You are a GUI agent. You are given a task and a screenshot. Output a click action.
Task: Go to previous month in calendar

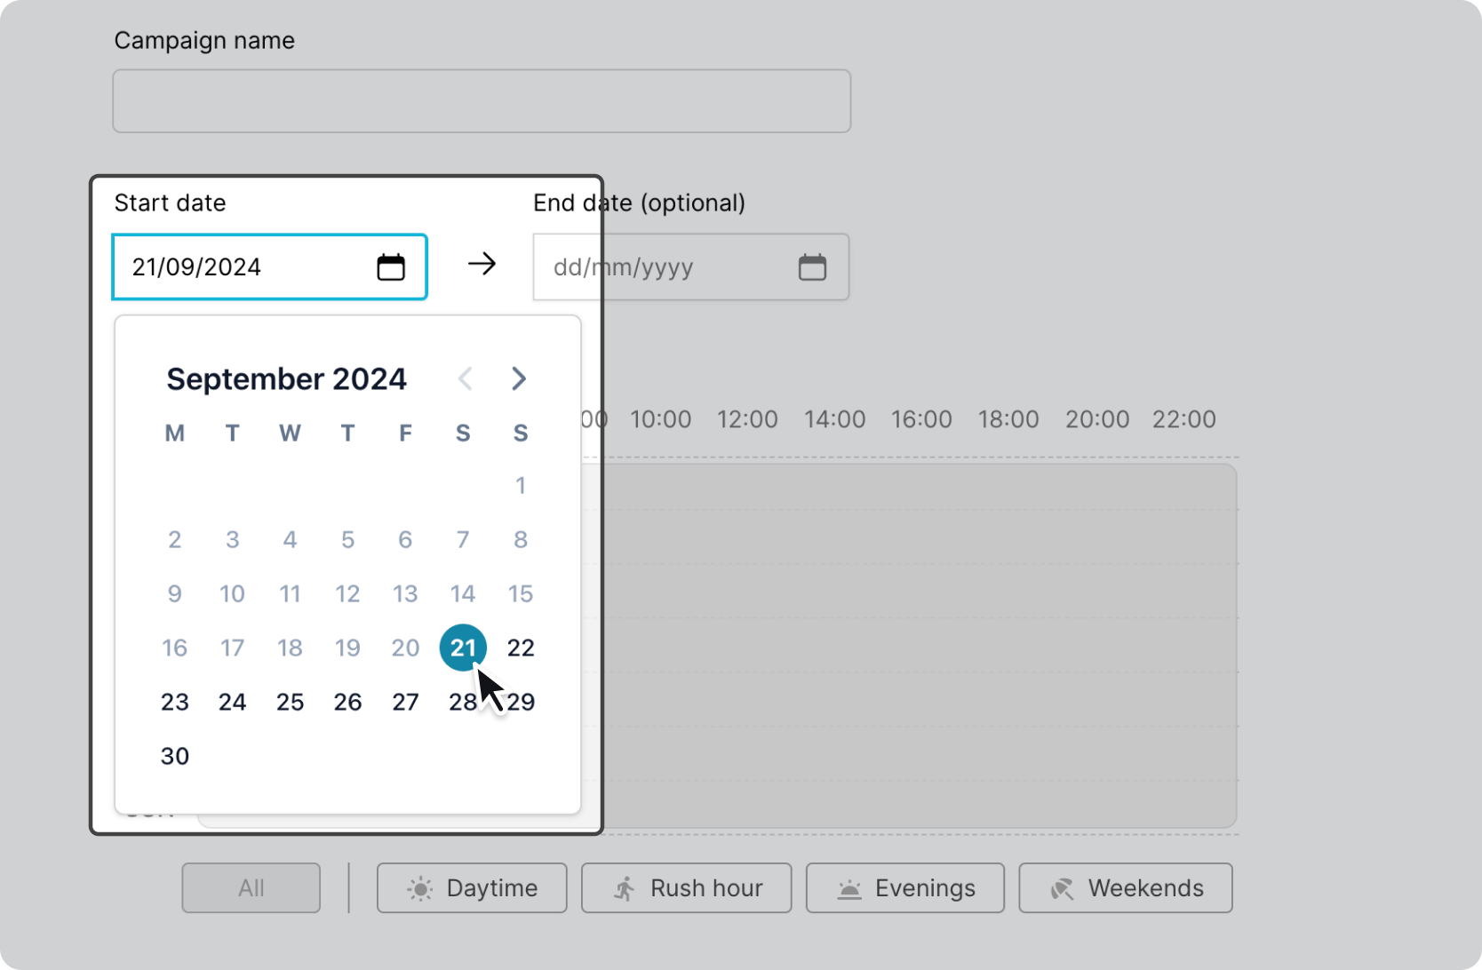point(465,379)
